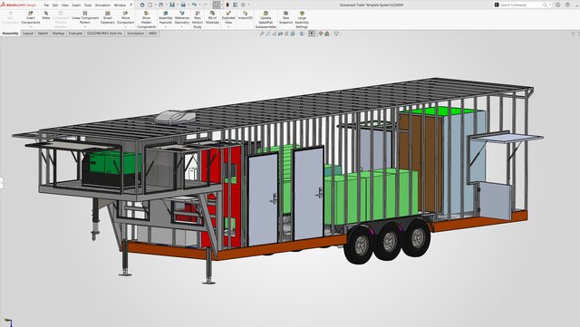Create a new document with the New icon
580x327 pixels.
click(x=150, y=5)
